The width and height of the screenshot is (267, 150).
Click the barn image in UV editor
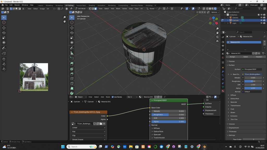[34, 77]
